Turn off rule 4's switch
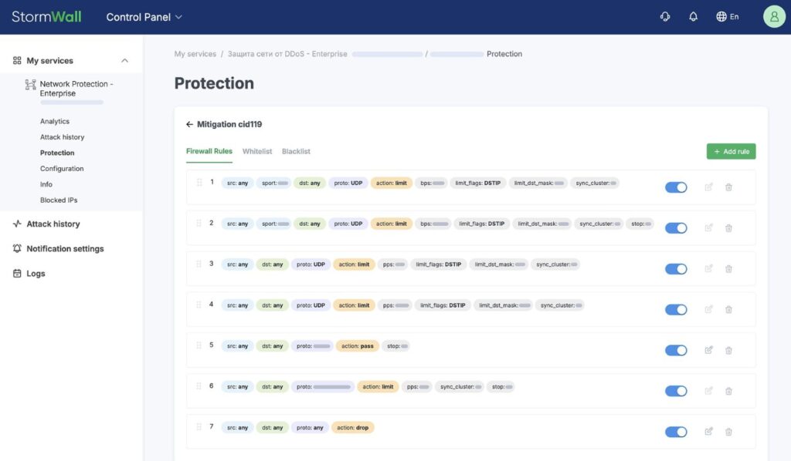 pos(675,308)
